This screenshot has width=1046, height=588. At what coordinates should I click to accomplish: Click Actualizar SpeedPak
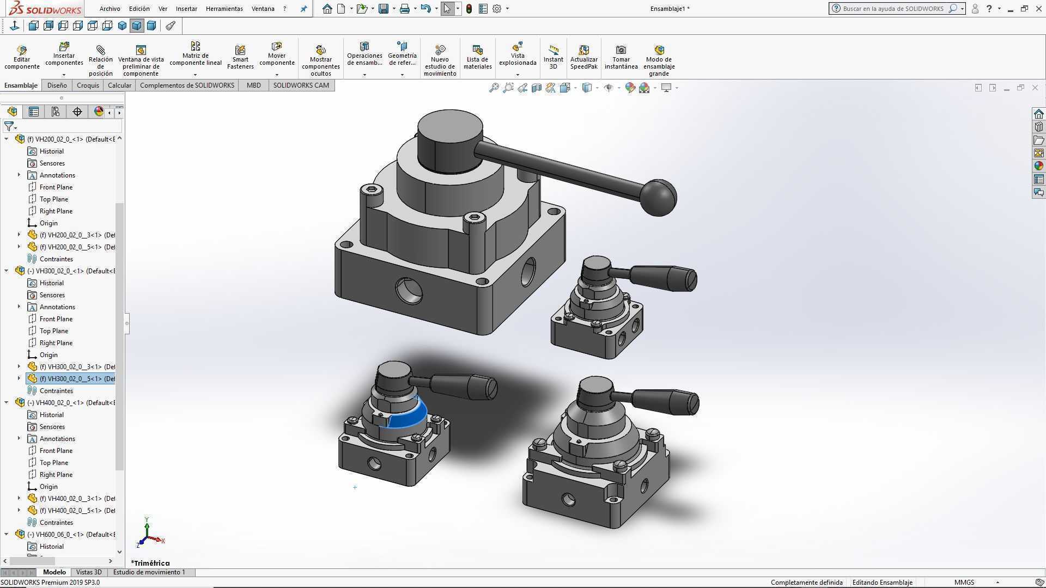point(583,57)
